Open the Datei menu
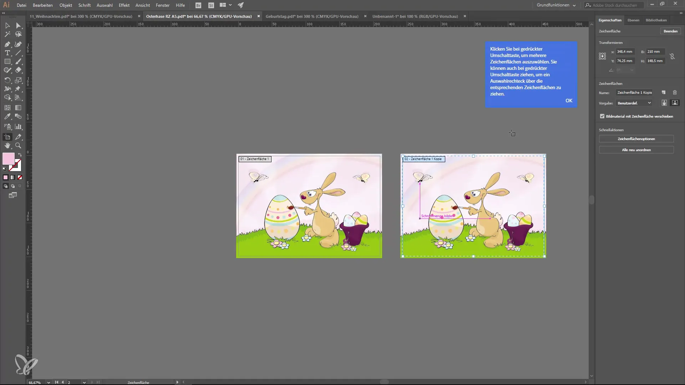This screenshot has height=385, width=685. coord(21,5)
